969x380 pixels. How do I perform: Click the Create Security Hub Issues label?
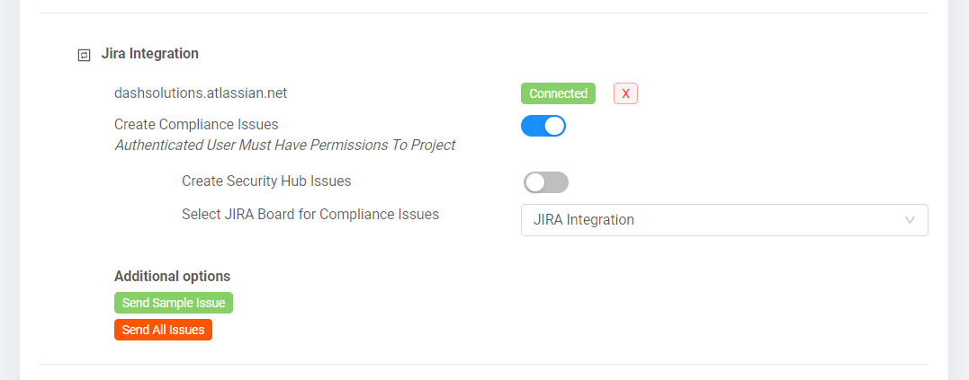[266, 181]
